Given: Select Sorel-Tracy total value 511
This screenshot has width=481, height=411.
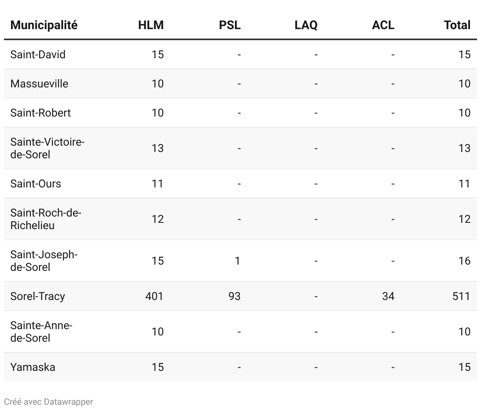Looking at the screenshot, I should click(461, 296).
